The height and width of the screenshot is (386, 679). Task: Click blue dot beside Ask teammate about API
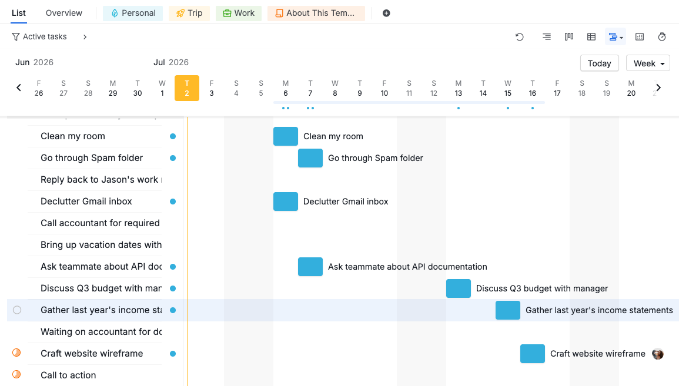point(173,267)
